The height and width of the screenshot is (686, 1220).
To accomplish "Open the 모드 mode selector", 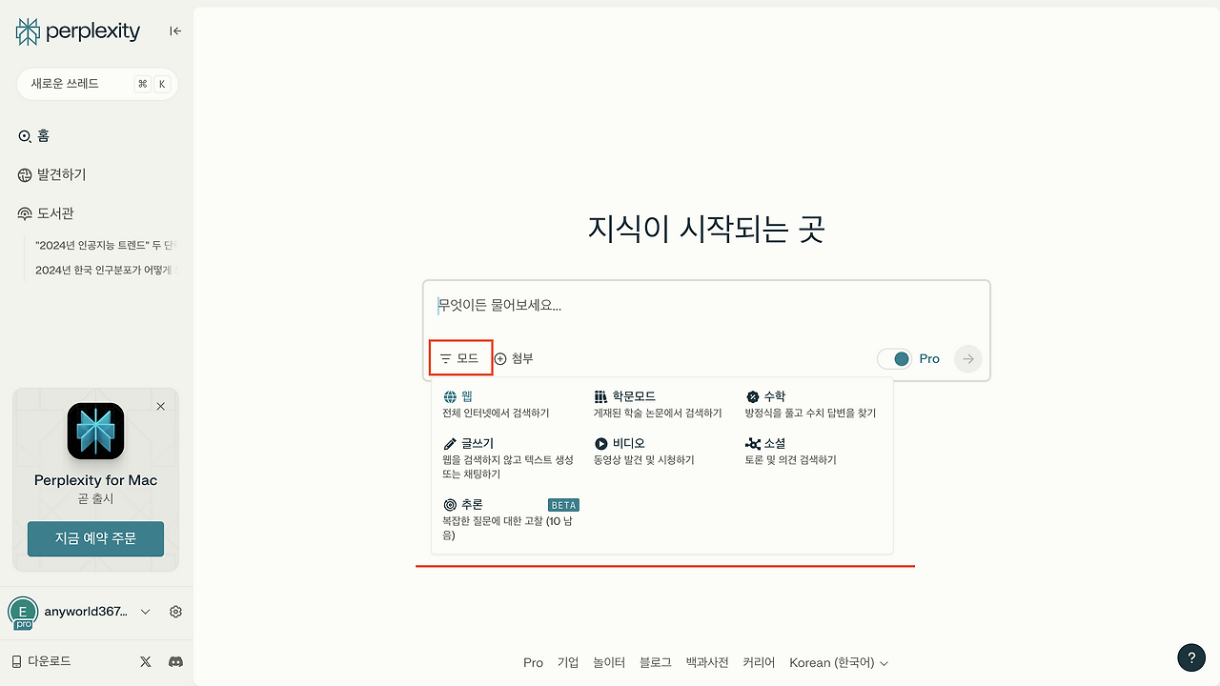I will (x=460, y=357).
